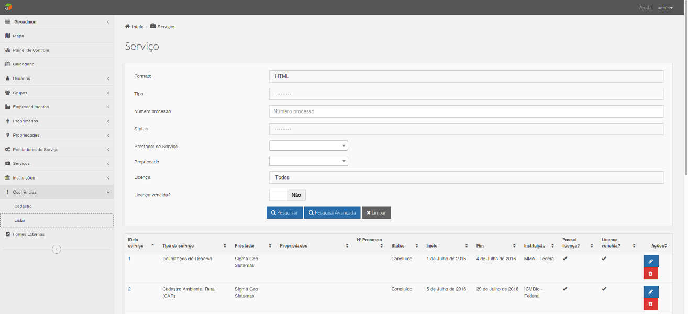Click the Empreendimentos chart icon
Image resolution: width=688 pixels, height=314 pixels.
point(7,107)
